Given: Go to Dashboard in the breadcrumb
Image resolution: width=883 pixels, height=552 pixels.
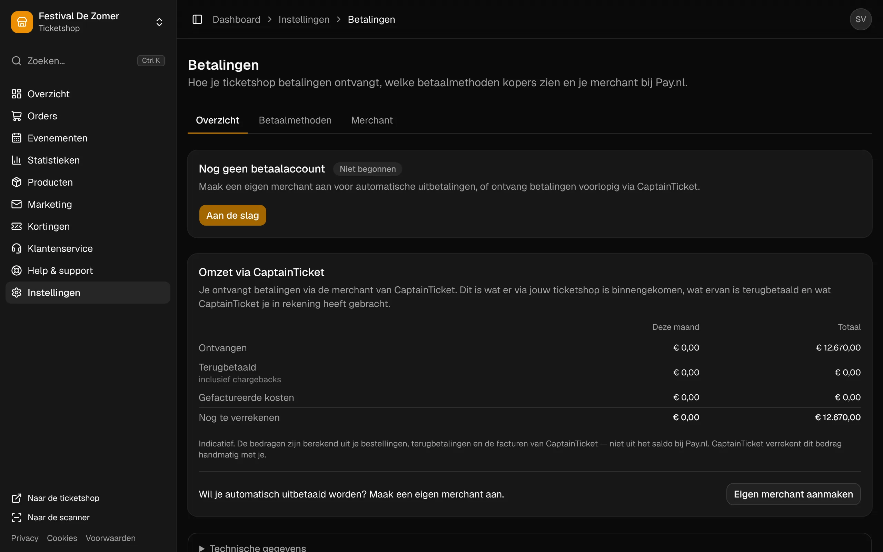Looking at the screenshot, I should 236,19.
